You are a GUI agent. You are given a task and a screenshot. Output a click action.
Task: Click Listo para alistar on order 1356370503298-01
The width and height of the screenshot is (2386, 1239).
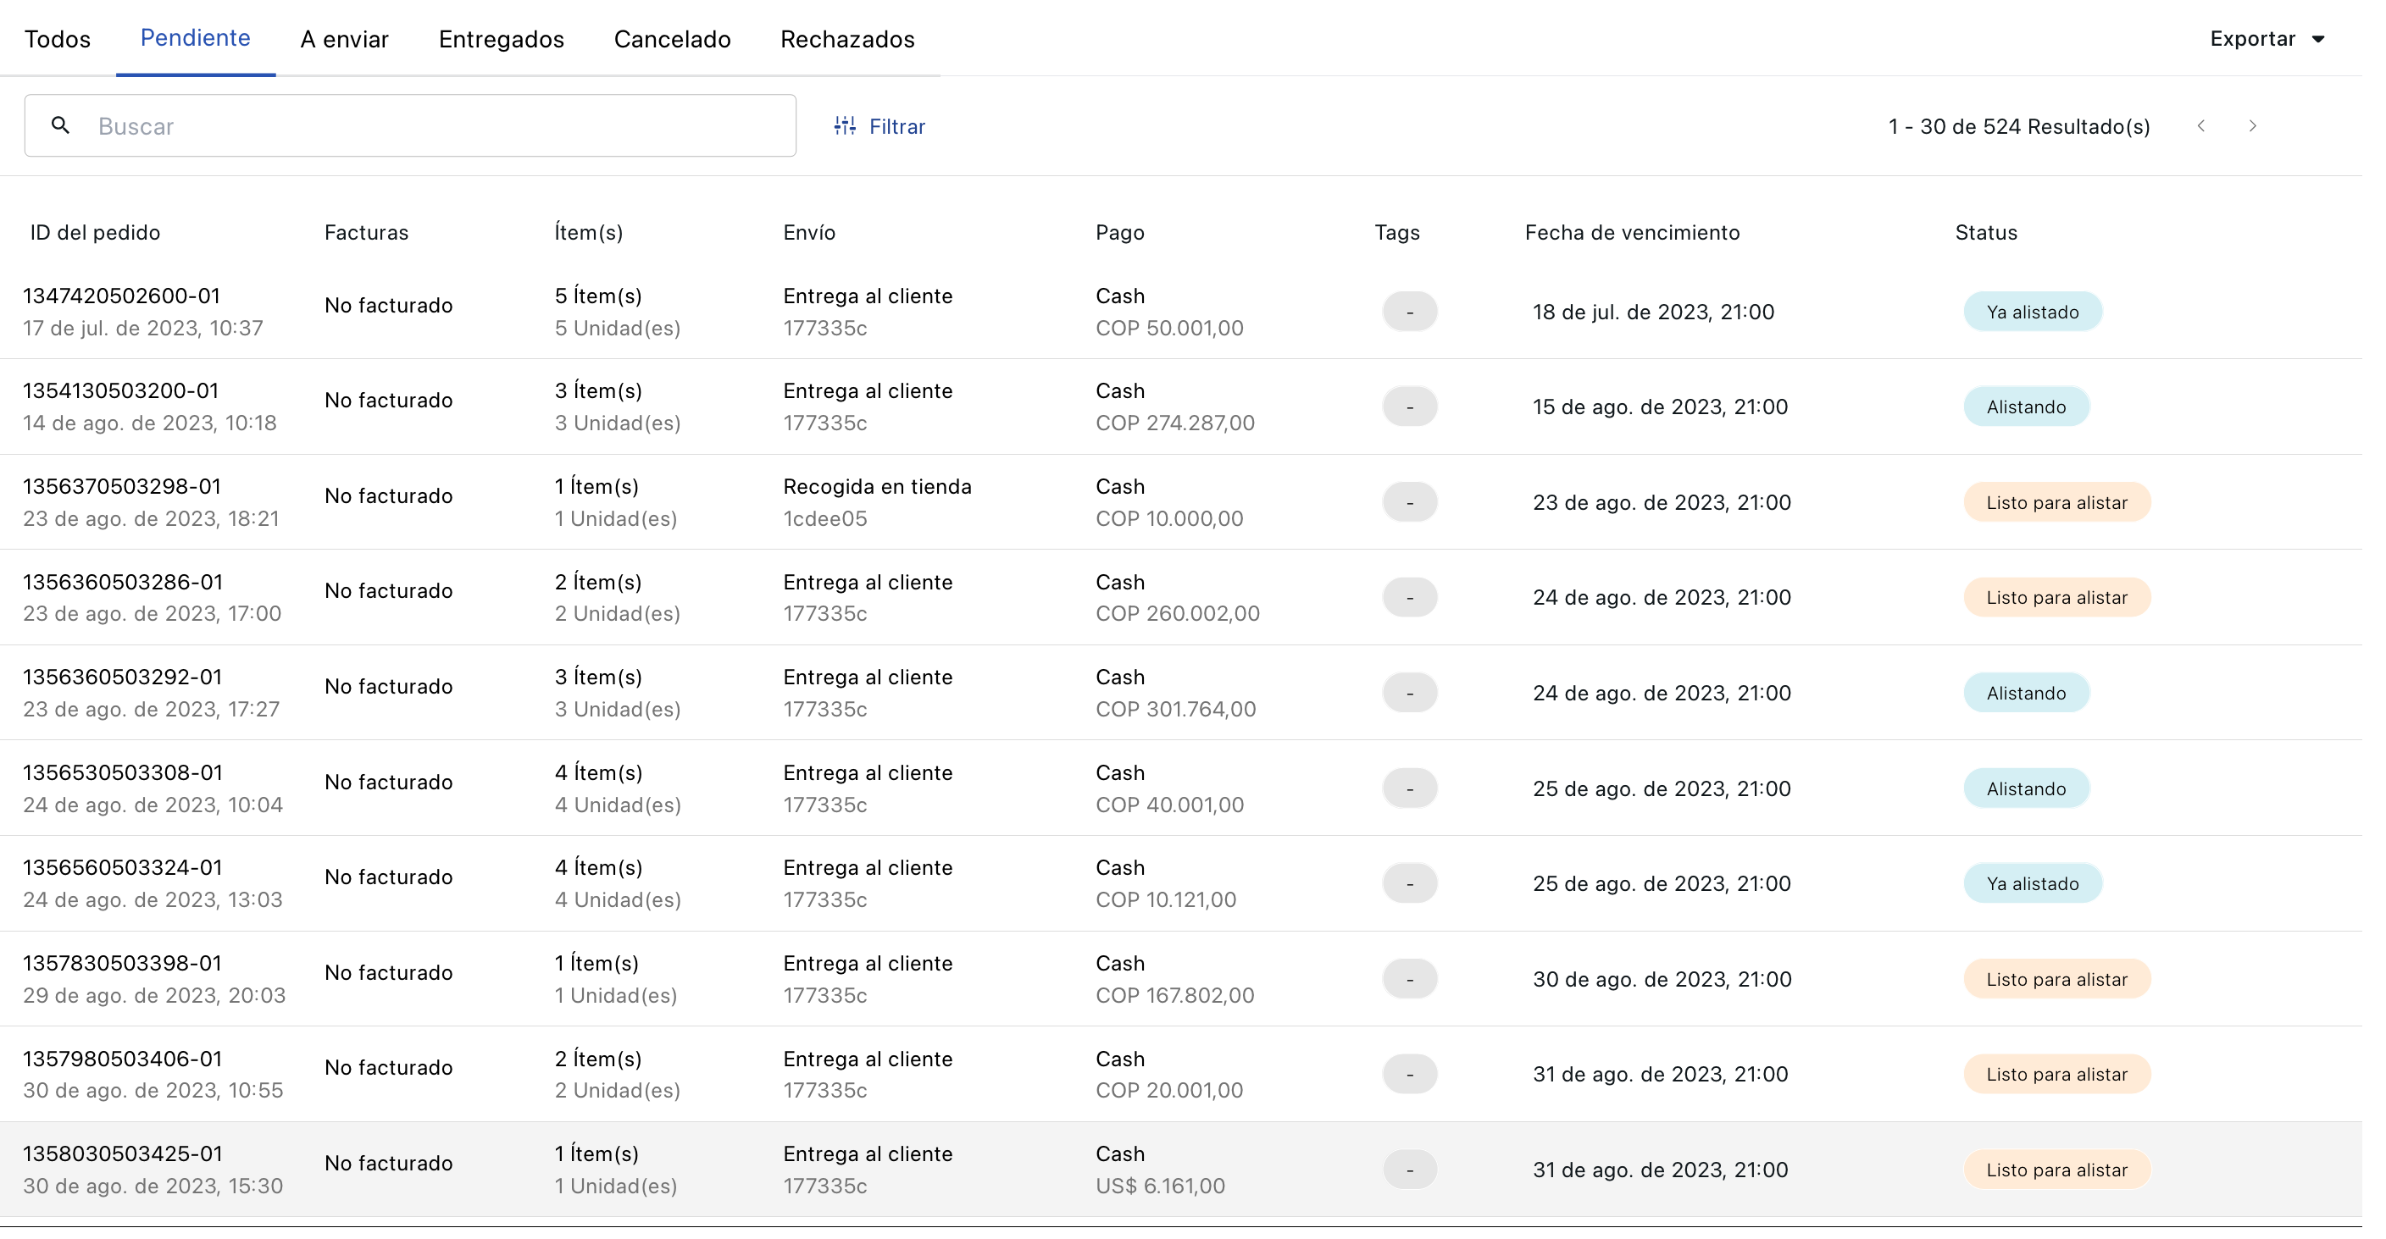pyautogui.click(x=2056, y=502)
